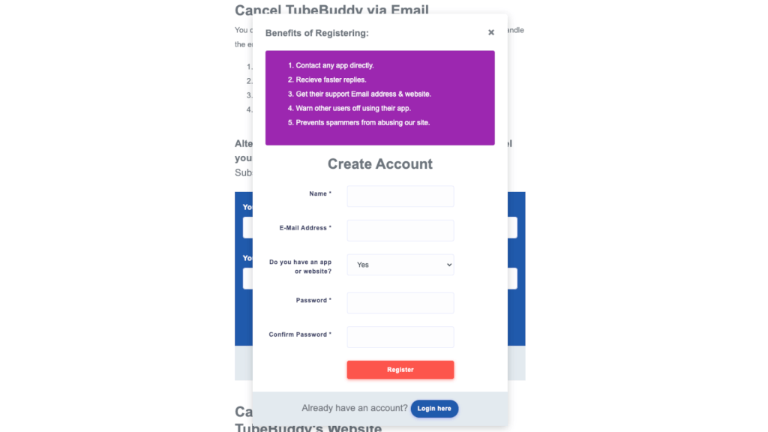Click 'Do you have an app or website?' label

pyautogui.click(x=300, y=266)
